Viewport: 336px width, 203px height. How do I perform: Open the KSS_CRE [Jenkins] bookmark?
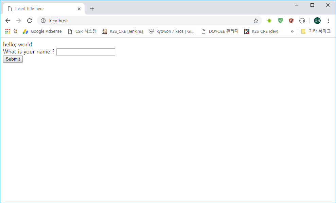pos(123,31)
